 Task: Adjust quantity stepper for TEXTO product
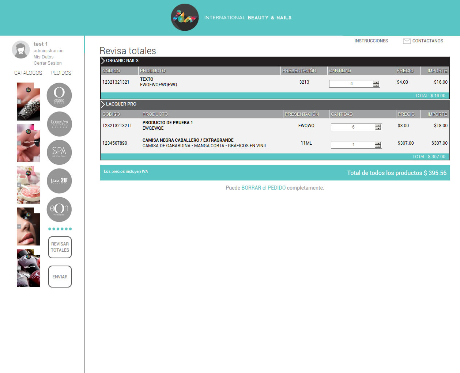coord(376,84)
